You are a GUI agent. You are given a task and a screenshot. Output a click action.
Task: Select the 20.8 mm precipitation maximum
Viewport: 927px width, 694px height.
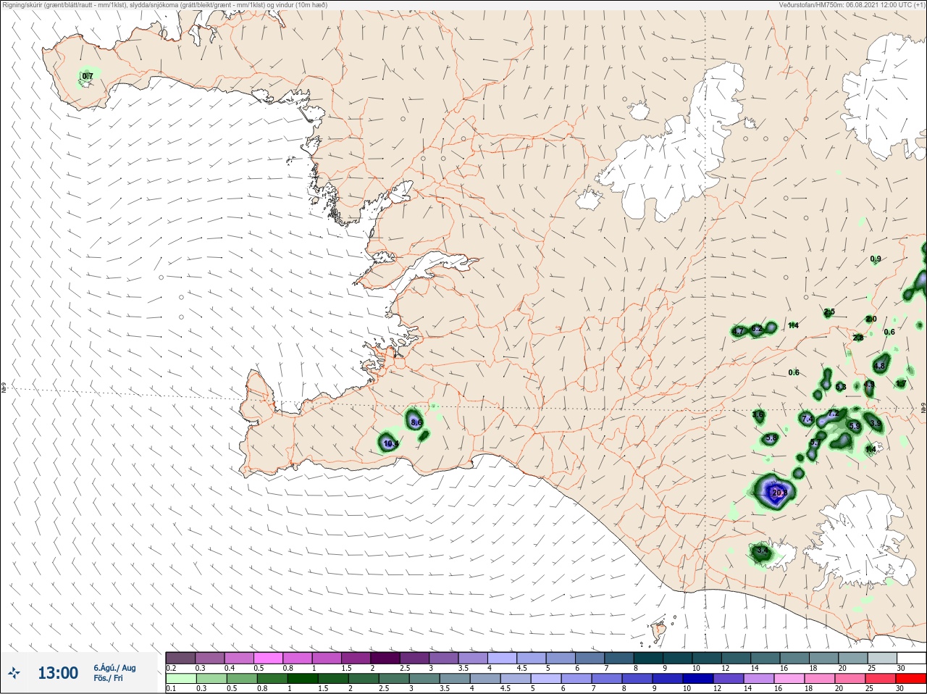click(779, 493)
